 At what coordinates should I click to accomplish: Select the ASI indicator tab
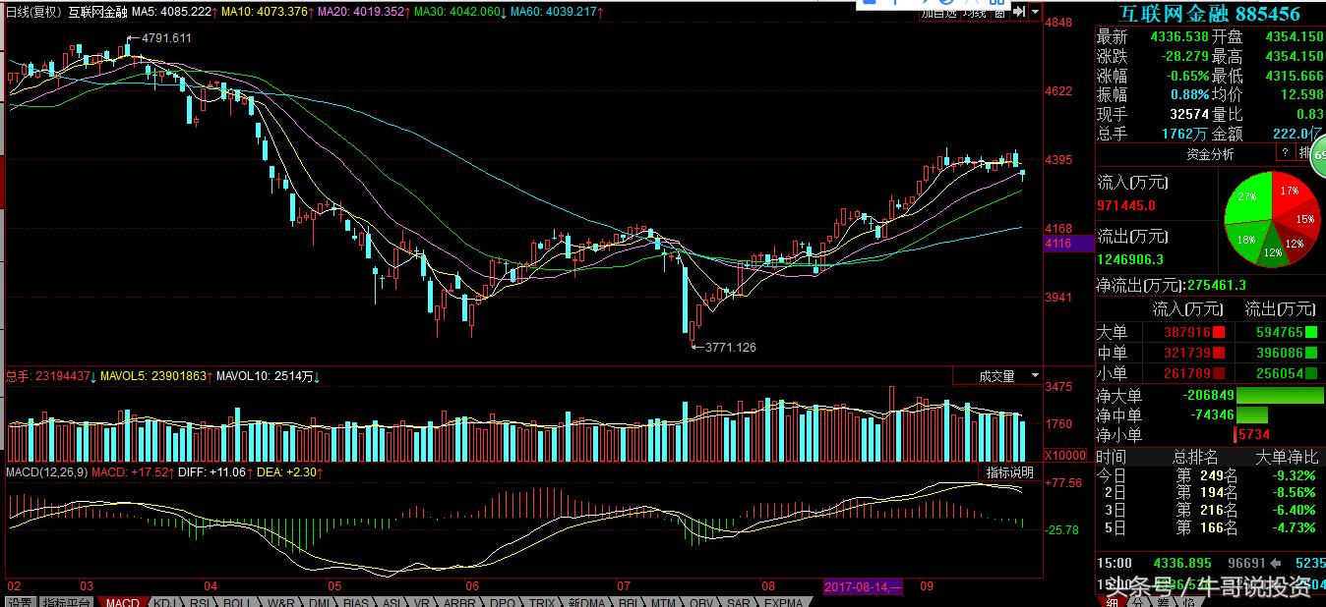tap(391, 601)
